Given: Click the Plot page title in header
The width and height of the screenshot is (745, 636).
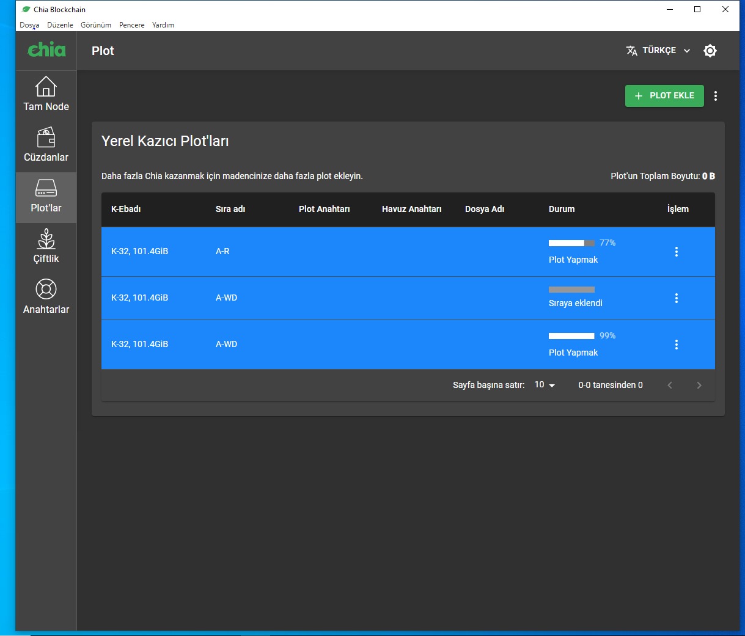Looking at the screenshot, I should (103, 51).
